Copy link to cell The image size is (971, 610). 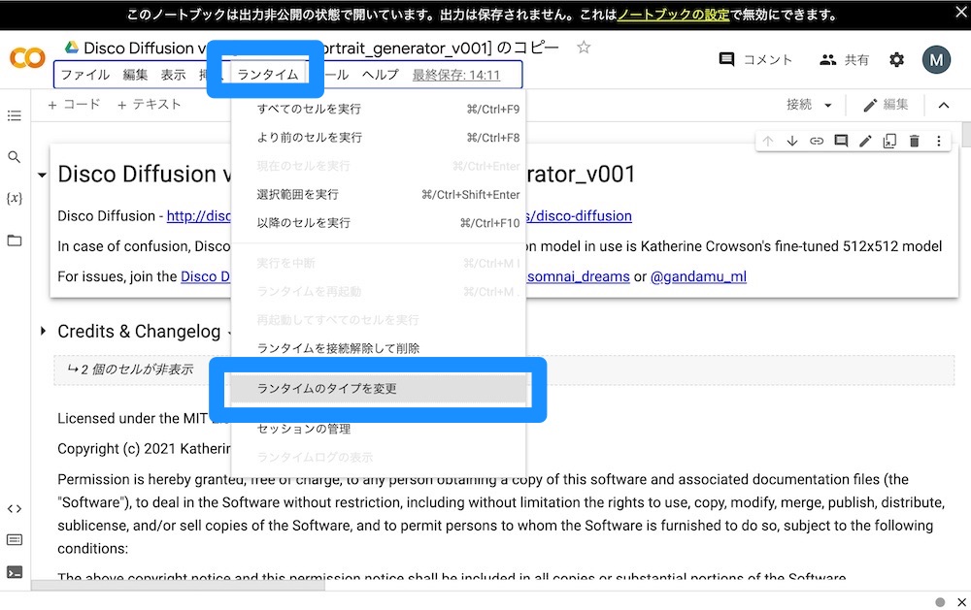point(817,141)
